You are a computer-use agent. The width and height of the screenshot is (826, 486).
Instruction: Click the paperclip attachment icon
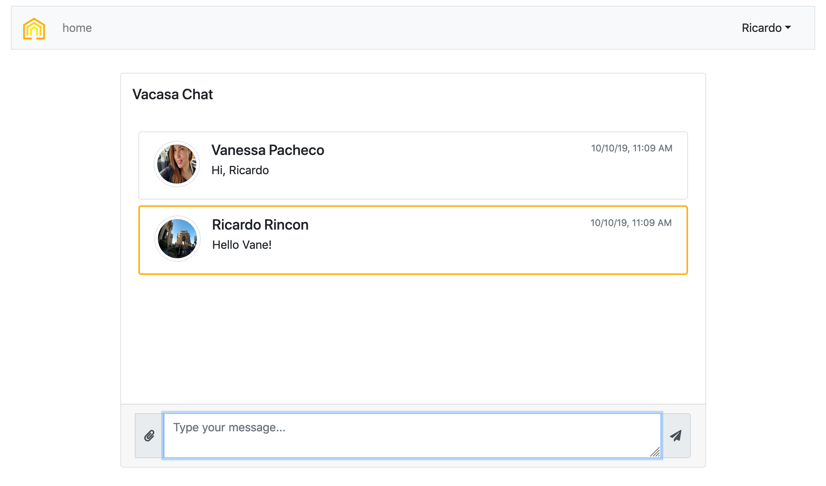pyautogui.click(x=149, y=436)
